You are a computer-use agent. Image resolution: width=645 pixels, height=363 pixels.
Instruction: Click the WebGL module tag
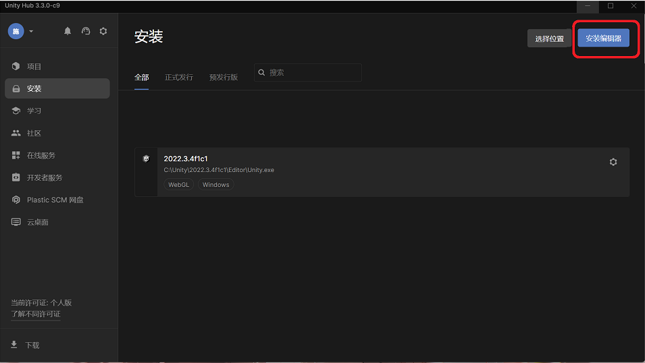[178, 185]
